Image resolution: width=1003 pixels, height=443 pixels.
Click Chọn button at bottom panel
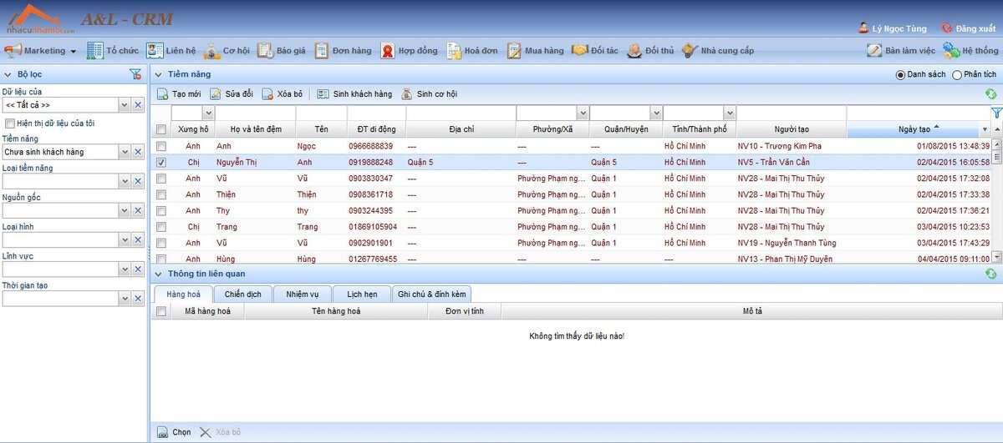coord(175,432)
